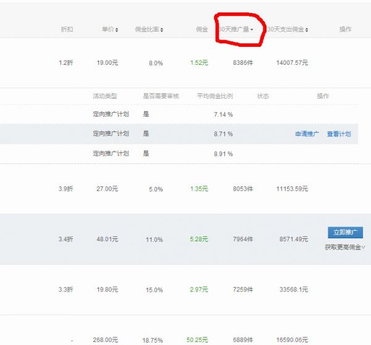This screenshot has width=371, height=345.
Task: Click the green 50.25元 commission value
Action: coord(197,339)
